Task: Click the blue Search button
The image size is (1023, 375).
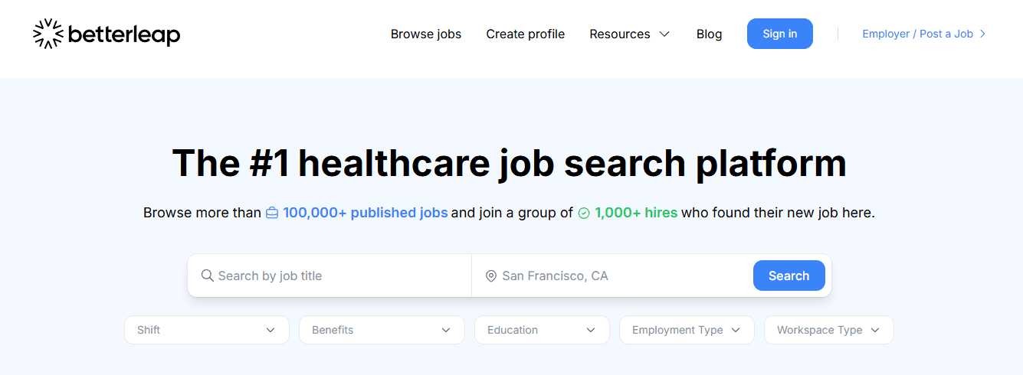Action: [789, 276]
